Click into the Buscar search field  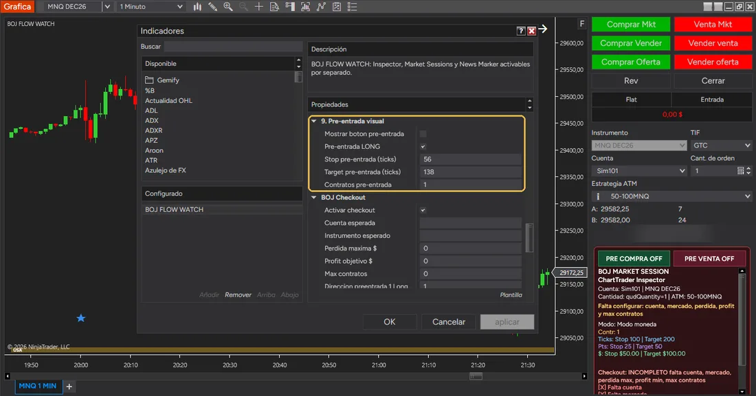233,46
